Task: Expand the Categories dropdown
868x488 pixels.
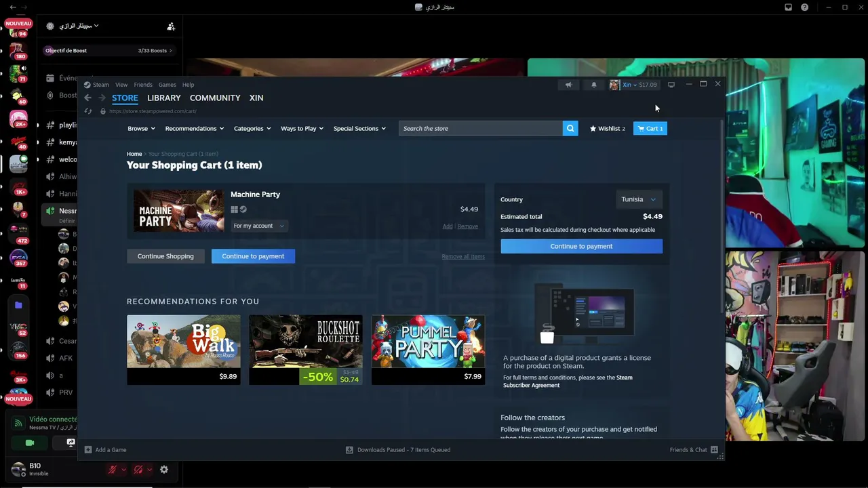Action: 252,128
